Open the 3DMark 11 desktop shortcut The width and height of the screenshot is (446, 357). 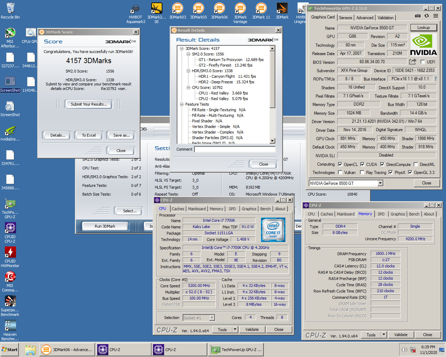click(261, 11)
